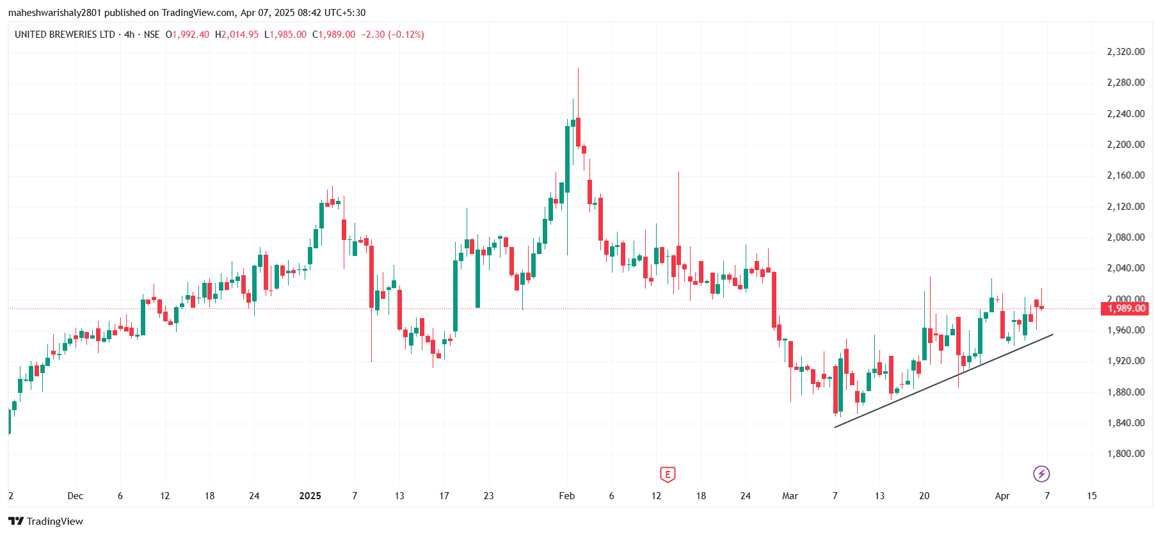The height and width of the screenshot is (535, 1161).
Task: Click the UNITED BREWERIES LTD symbol title
Action: 65,35
